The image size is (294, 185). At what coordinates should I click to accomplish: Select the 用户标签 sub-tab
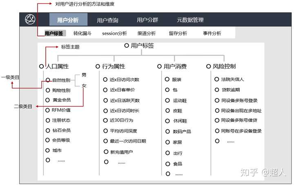(55, 33)
